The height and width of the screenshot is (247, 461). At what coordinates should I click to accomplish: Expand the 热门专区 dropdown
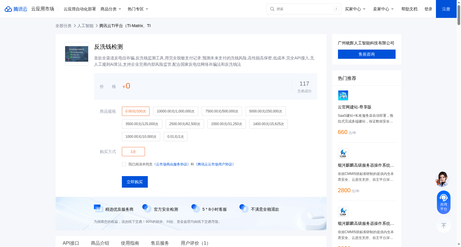tap(138, 9)
